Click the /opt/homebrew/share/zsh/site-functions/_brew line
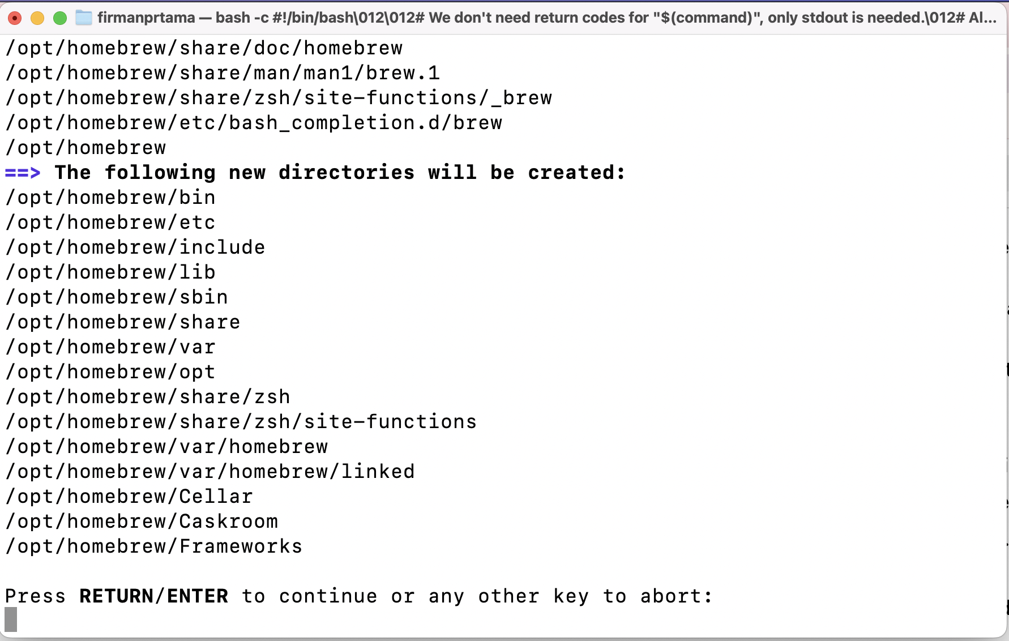The image size is (1009, 641). tap(279, 98)
